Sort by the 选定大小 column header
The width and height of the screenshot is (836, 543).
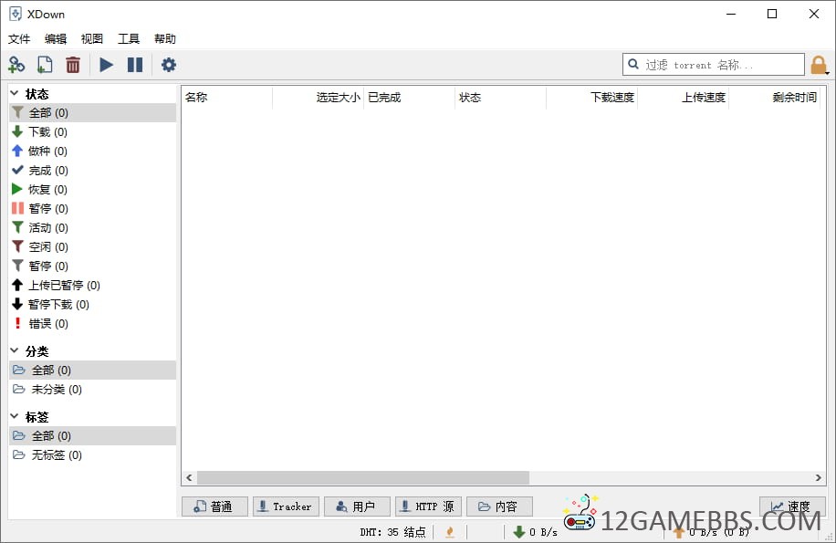pyautogui.click(x=318, y=98)
